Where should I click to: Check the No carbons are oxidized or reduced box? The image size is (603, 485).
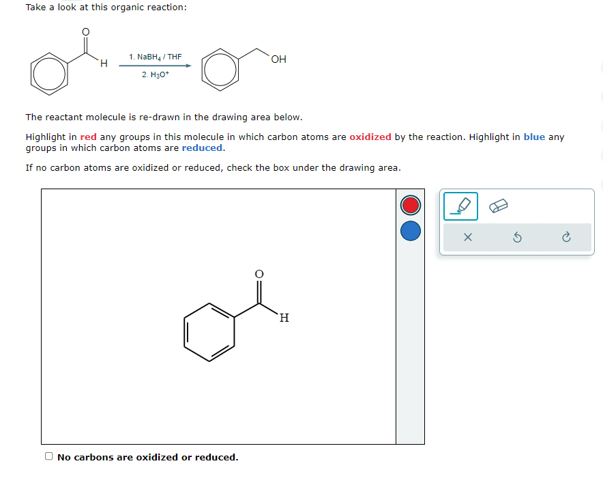click(48, 456)
